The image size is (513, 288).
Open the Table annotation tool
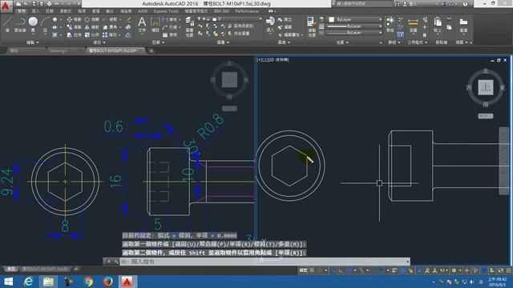tap(170, 34)
